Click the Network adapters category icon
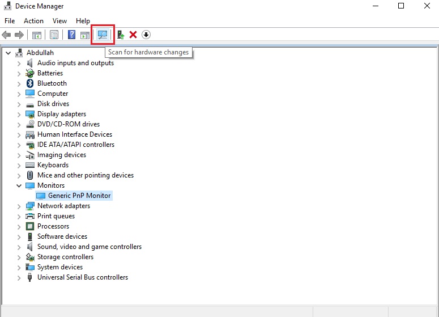Screen dimensions: 439x317 (30, 206)
